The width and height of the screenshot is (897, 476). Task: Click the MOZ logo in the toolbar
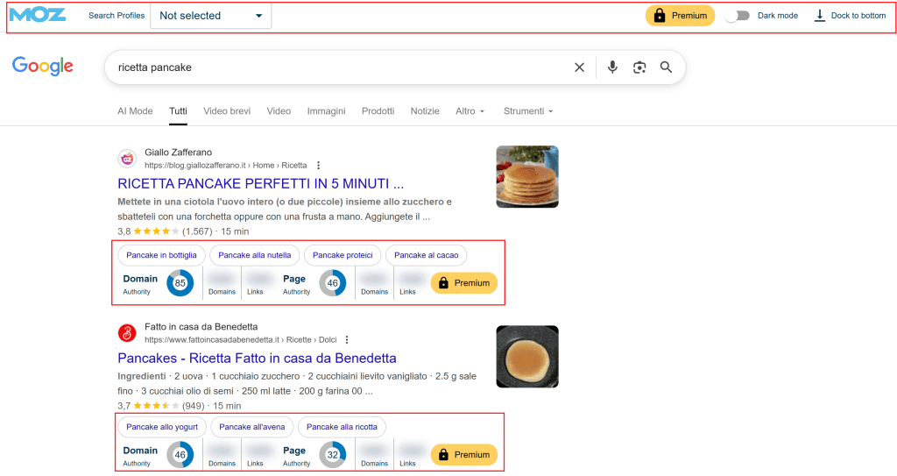[x=38, y=15]
